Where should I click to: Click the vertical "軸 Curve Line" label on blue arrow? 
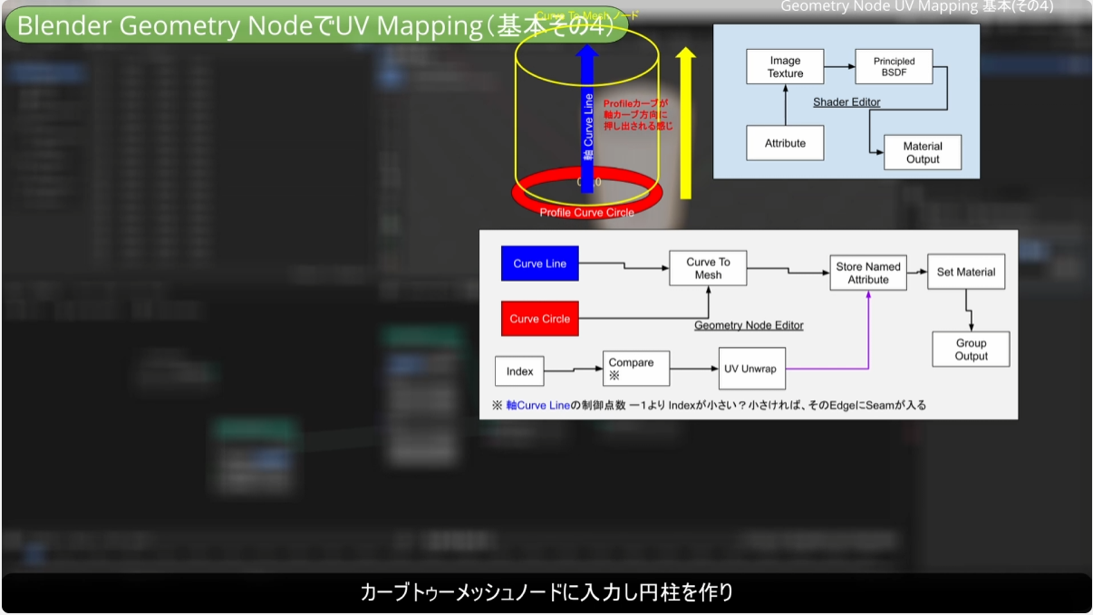pos(588,128)
